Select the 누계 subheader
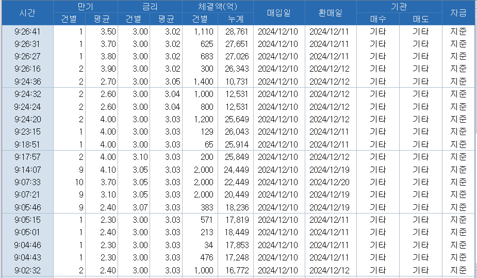This screenshot has width=477, height=278. point(236,19)
